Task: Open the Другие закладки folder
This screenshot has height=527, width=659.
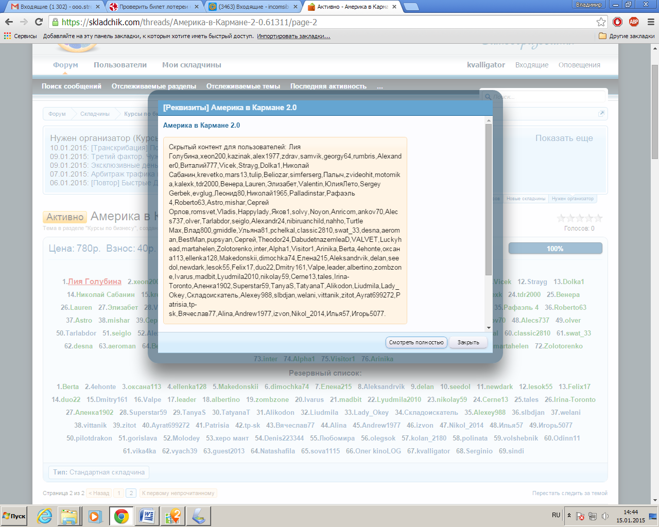Action: pyautogui.click(x=627, y=36)
